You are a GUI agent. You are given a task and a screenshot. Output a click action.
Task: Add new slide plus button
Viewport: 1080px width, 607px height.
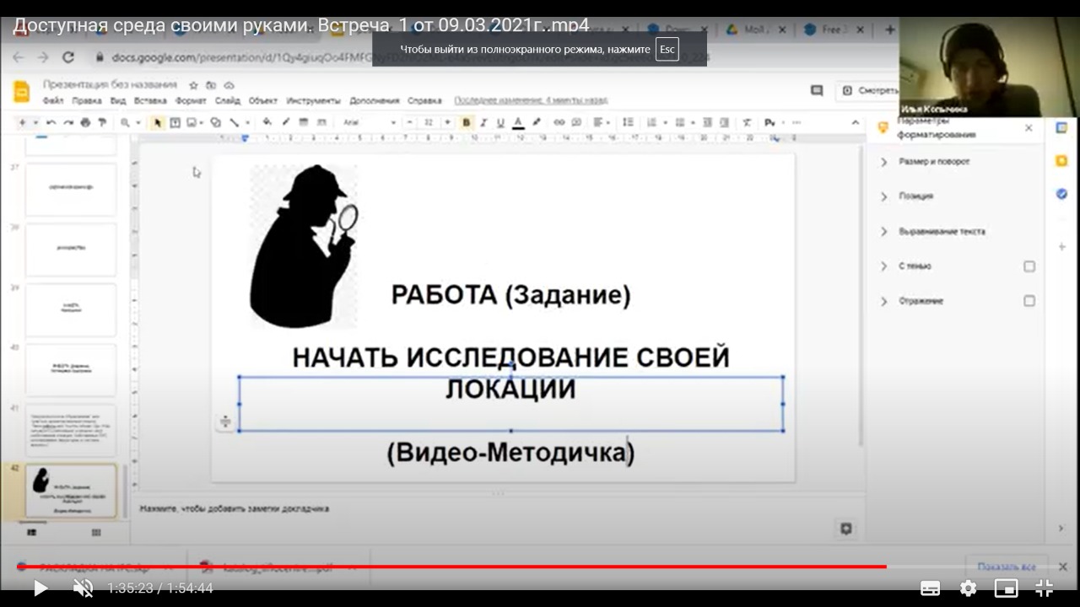click(22, 122)
